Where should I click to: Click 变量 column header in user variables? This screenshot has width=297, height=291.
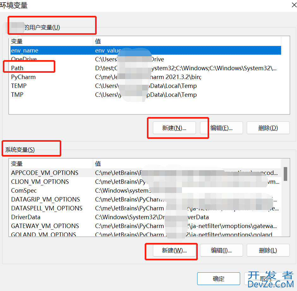click(51, 41)
